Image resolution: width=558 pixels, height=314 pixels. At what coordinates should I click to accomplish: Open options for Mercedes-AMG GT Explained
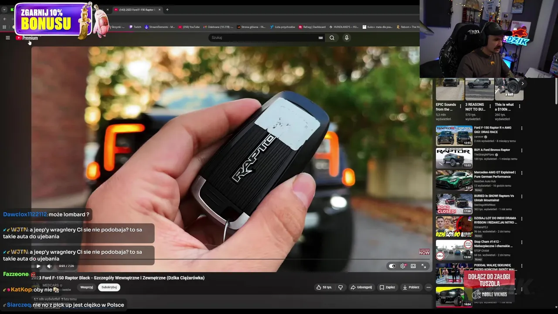click(522, 173)
